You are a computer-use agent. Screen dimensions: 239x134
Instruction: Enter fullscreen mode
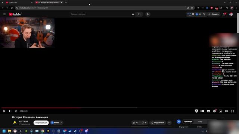coord(232,111)
